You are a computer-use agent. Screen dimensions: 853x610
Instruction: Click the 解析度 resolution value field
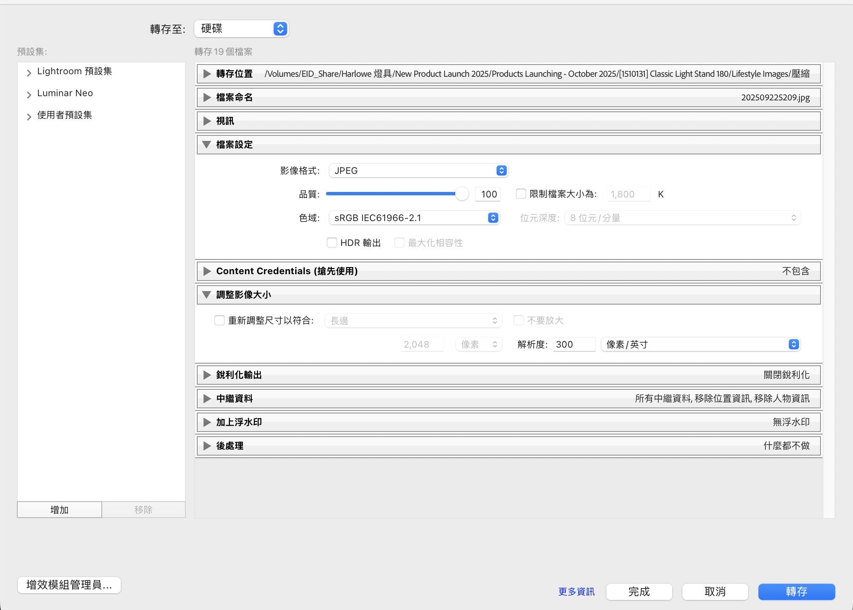point(573,344)
